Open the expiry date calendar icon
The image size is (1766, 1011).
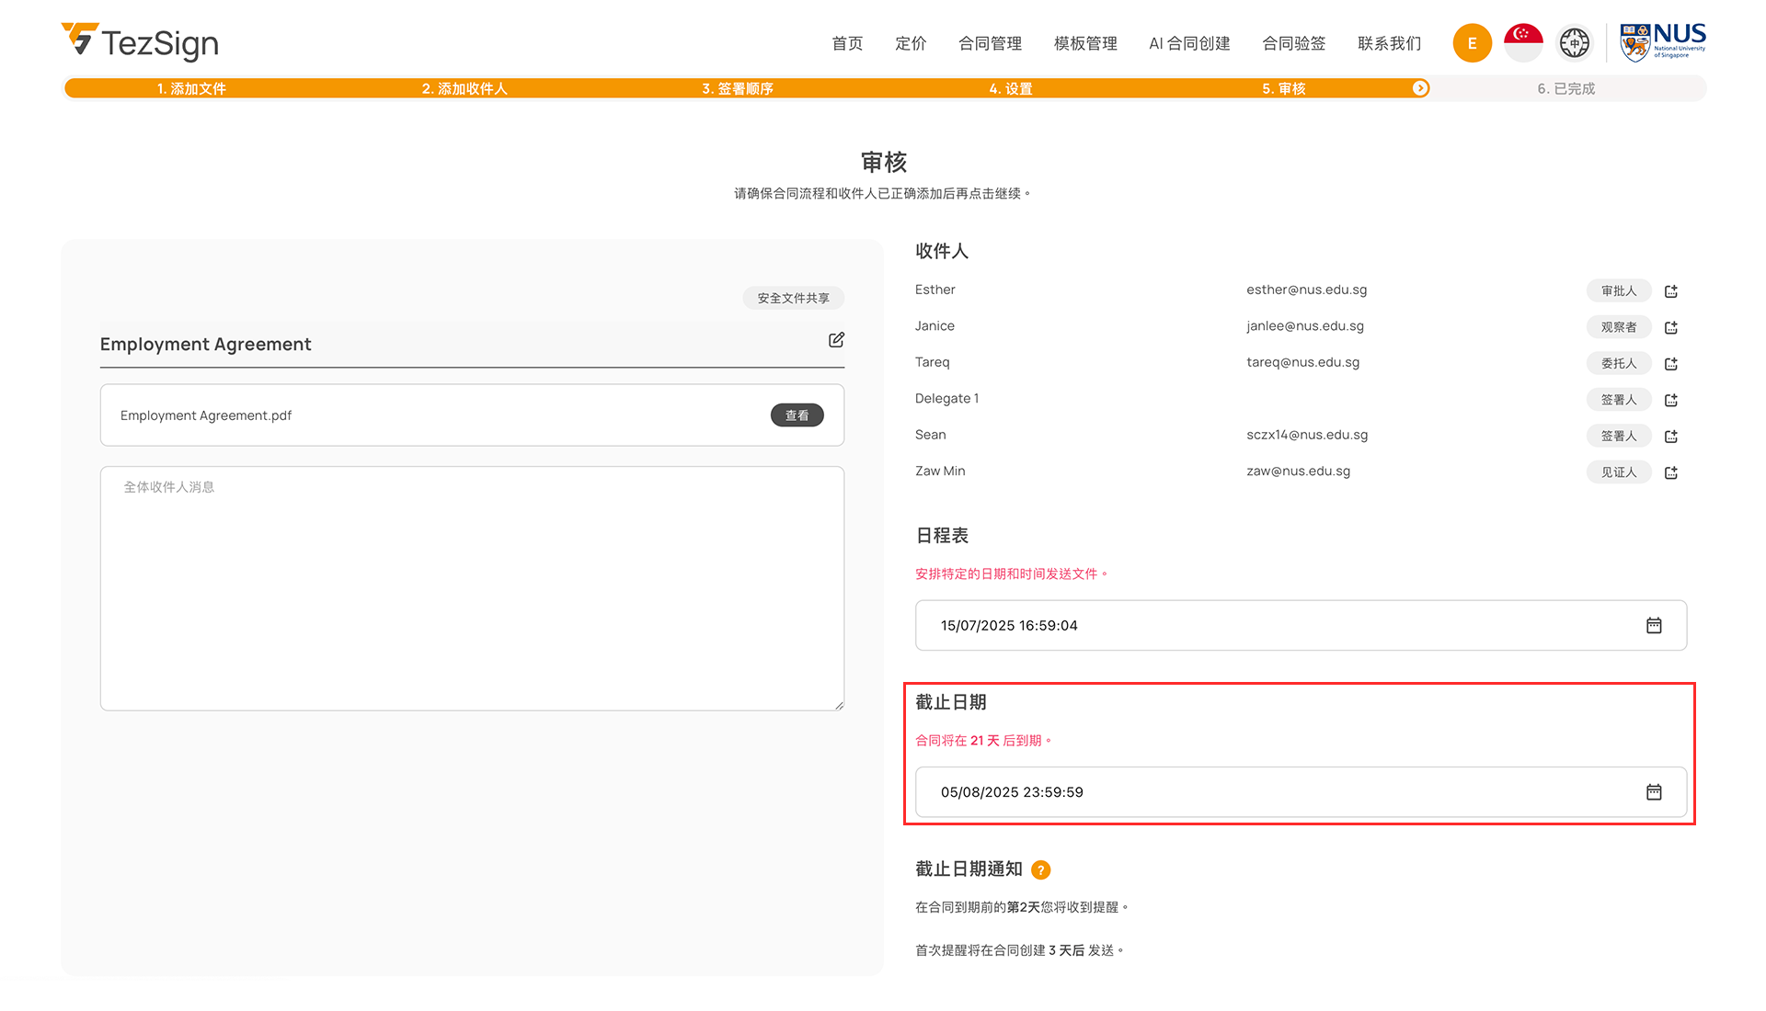tap(1653, 792)
